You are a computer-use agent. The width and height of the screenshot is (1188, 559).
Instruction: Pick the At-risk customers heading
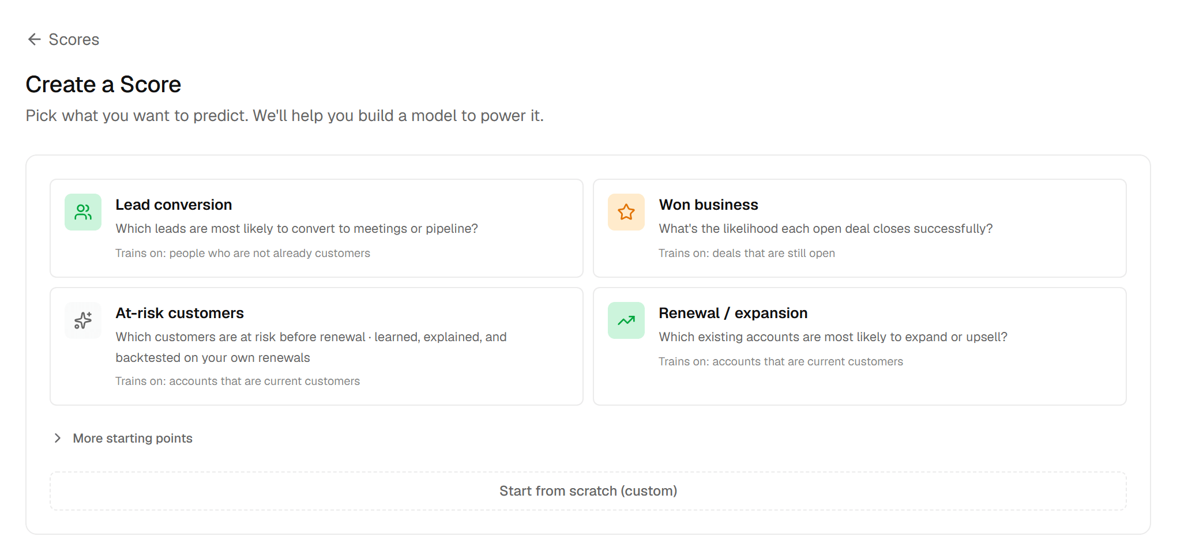click(179, 313)
